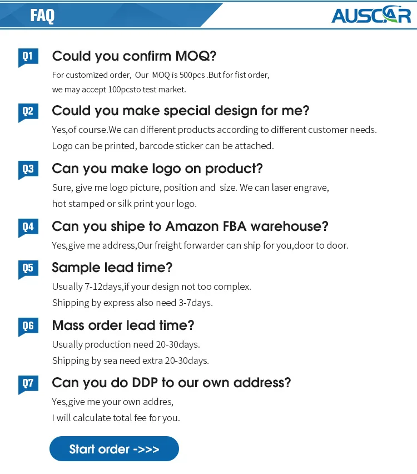The width and height of the screenshot is (417, 474).
Task: Click the laser engrave answer text
Action: (190, 187)
